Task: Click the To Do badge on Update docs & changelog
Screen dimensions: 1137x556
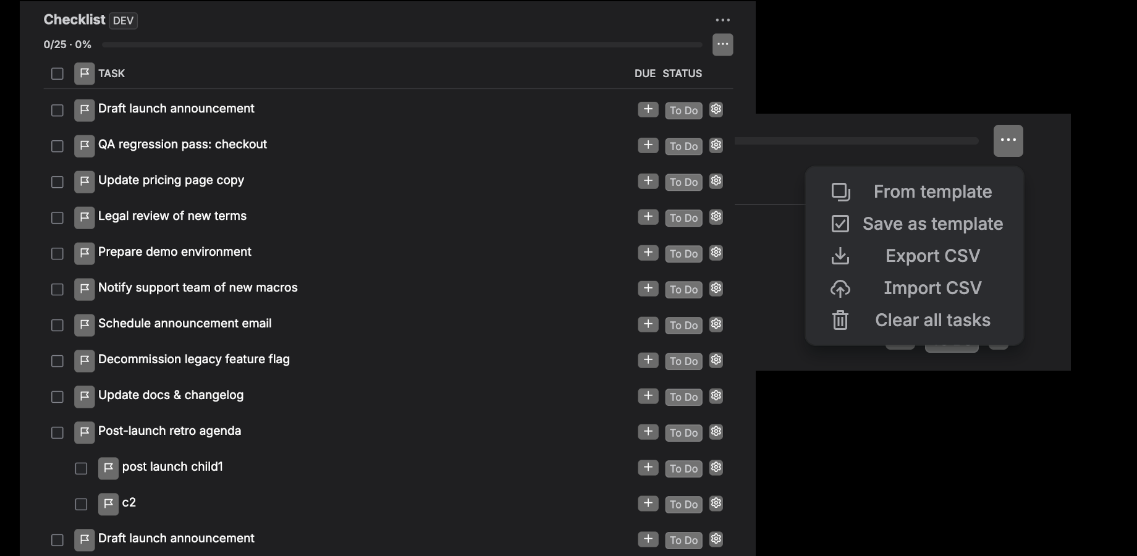Action: coord(683,397)
